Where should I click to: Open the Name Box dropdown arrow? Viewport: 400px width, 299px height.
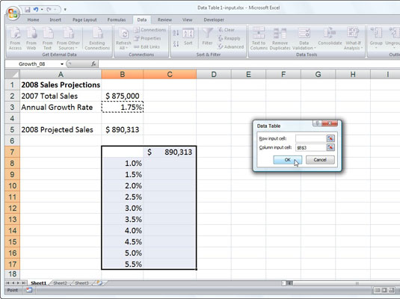[x=62, y=64]
